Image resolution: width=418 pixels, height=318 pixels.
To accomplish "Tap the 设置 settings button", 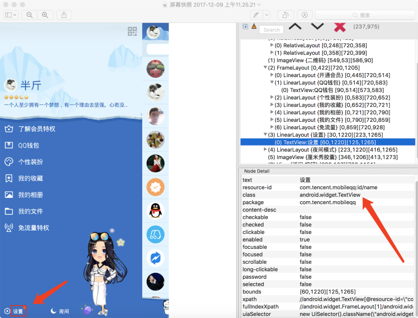I will coord(18,311).
